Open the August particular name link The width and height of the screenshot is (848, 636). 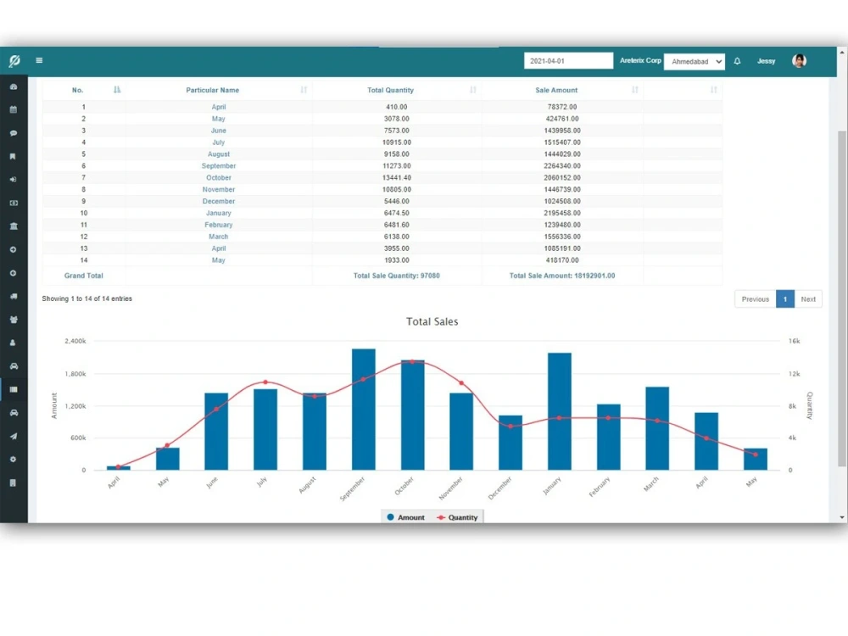point(219,154)
